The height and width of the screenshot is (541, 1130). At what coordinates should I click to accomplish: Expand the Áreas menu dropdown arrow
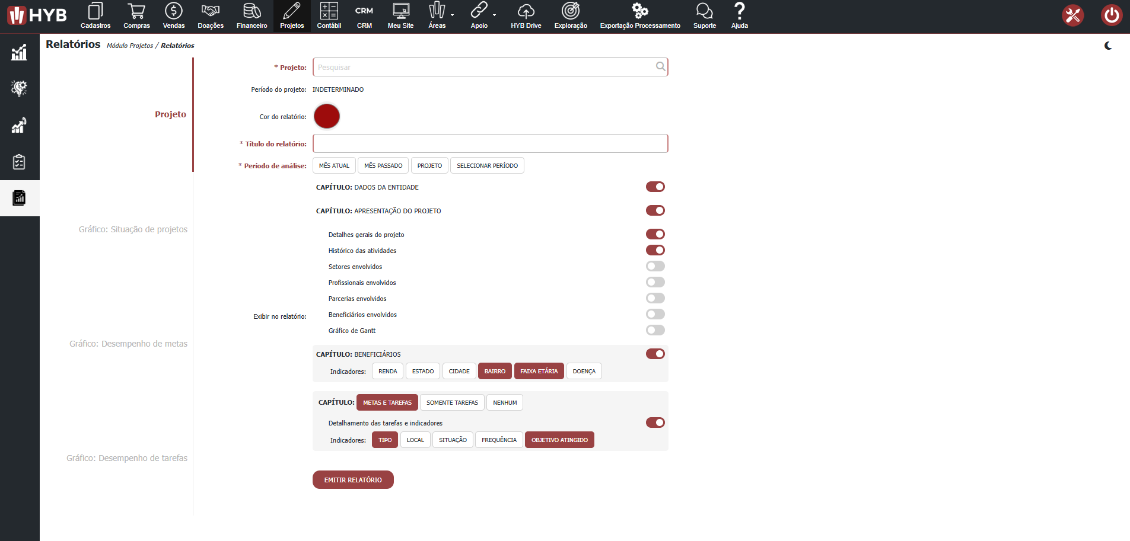(x=453, y=15)
